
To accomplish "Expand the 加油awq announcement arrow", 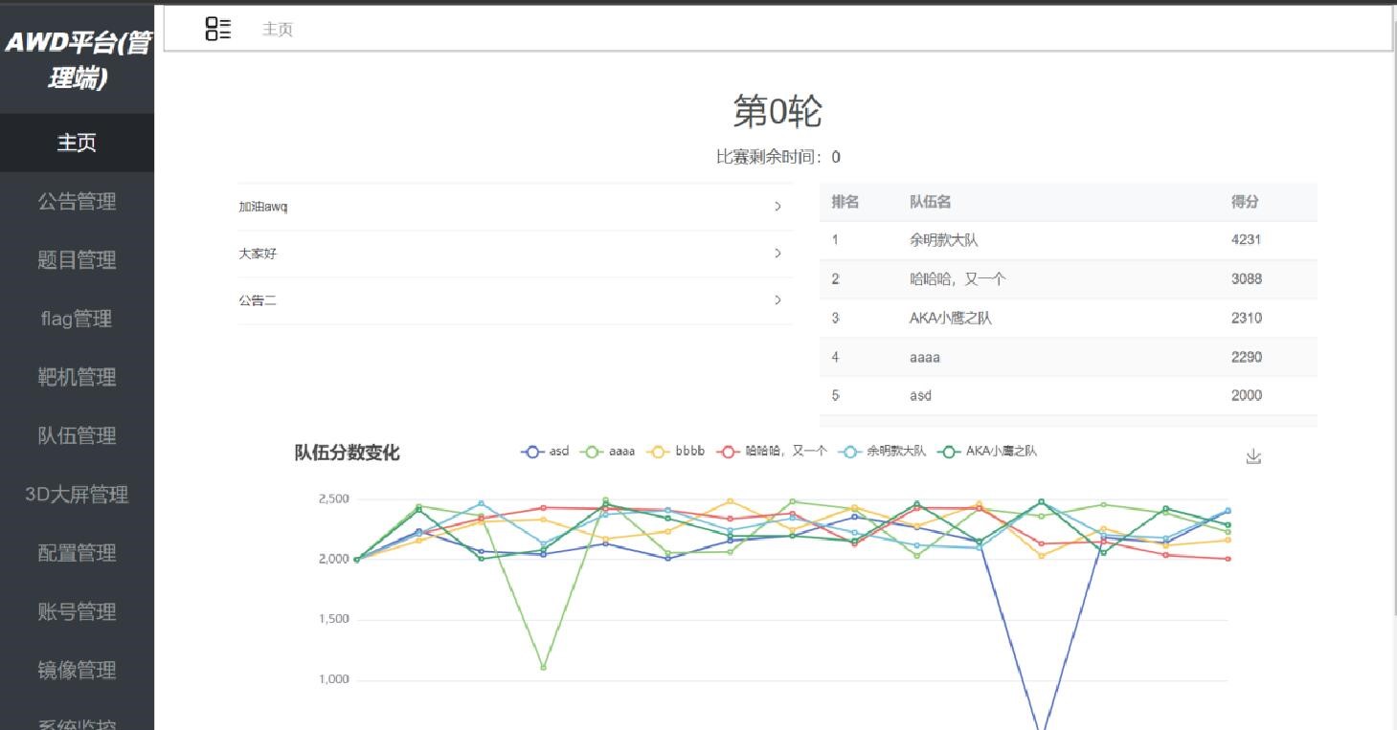I will pyautogui.click(x=777, y=207).
